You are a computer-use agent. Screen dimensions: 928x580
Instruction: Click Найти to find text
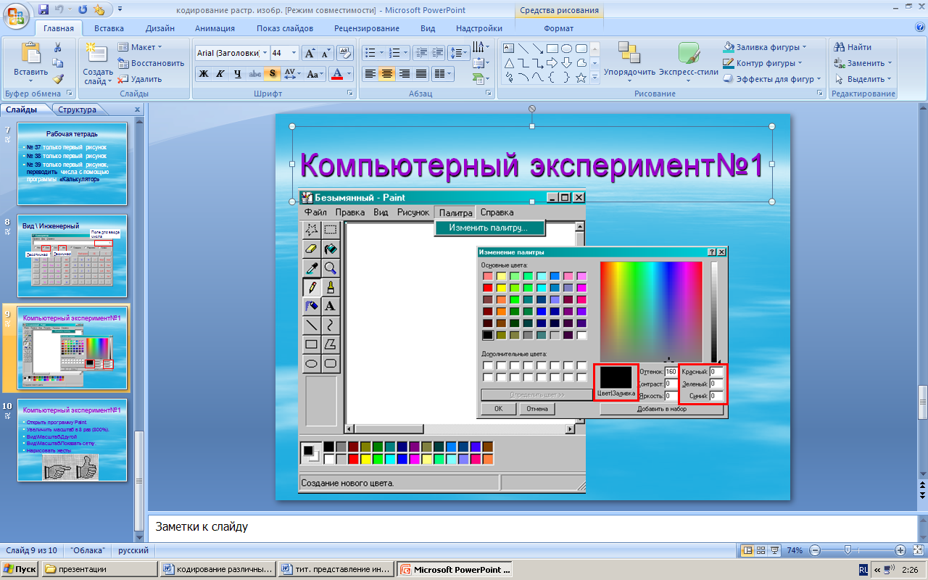853,47
